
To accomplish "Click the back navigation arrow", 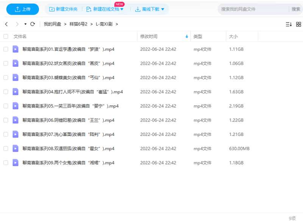I will tap(6, 24).
